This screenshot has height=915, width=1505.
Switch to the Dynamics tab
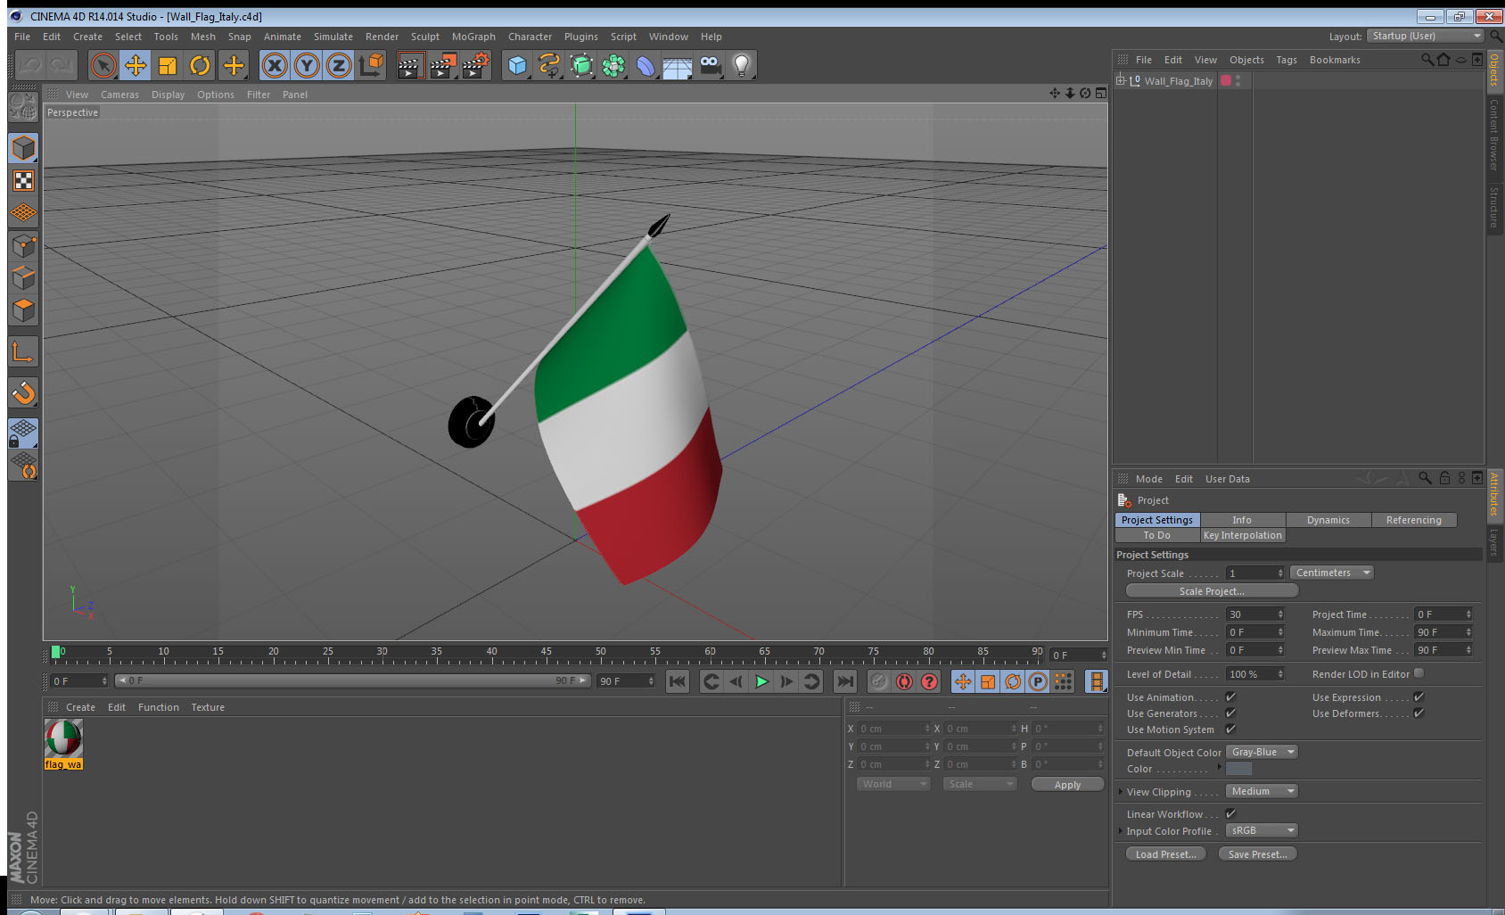[1328, 520]
